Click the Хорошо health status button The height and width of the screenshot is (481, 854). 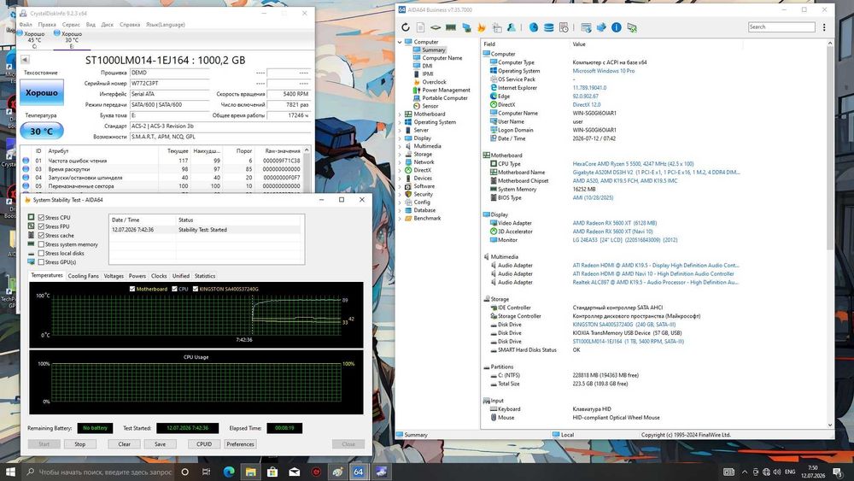42,92
